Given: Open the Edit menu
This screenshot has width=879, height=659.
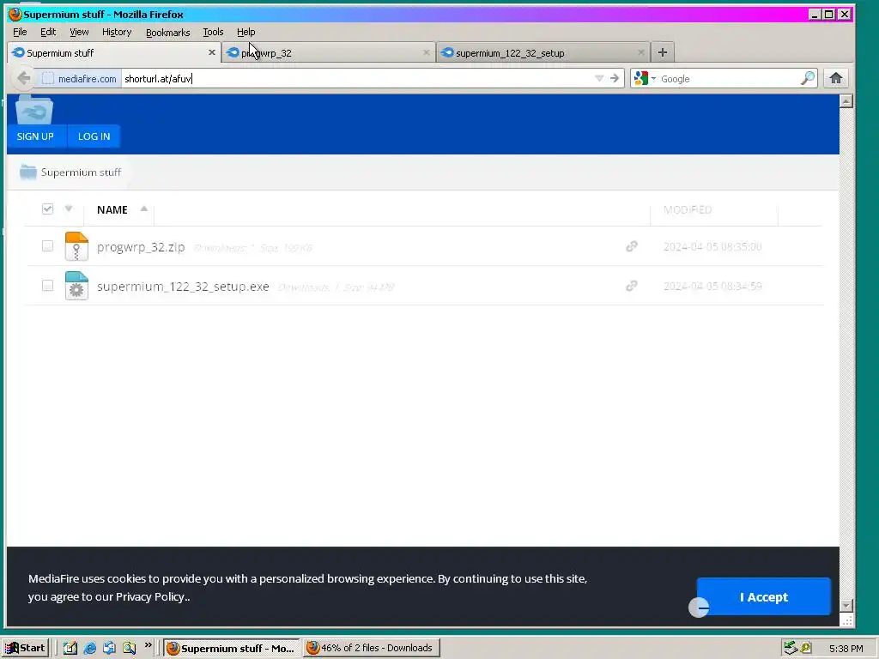Looking at the screenshot, I should [48, 32].
